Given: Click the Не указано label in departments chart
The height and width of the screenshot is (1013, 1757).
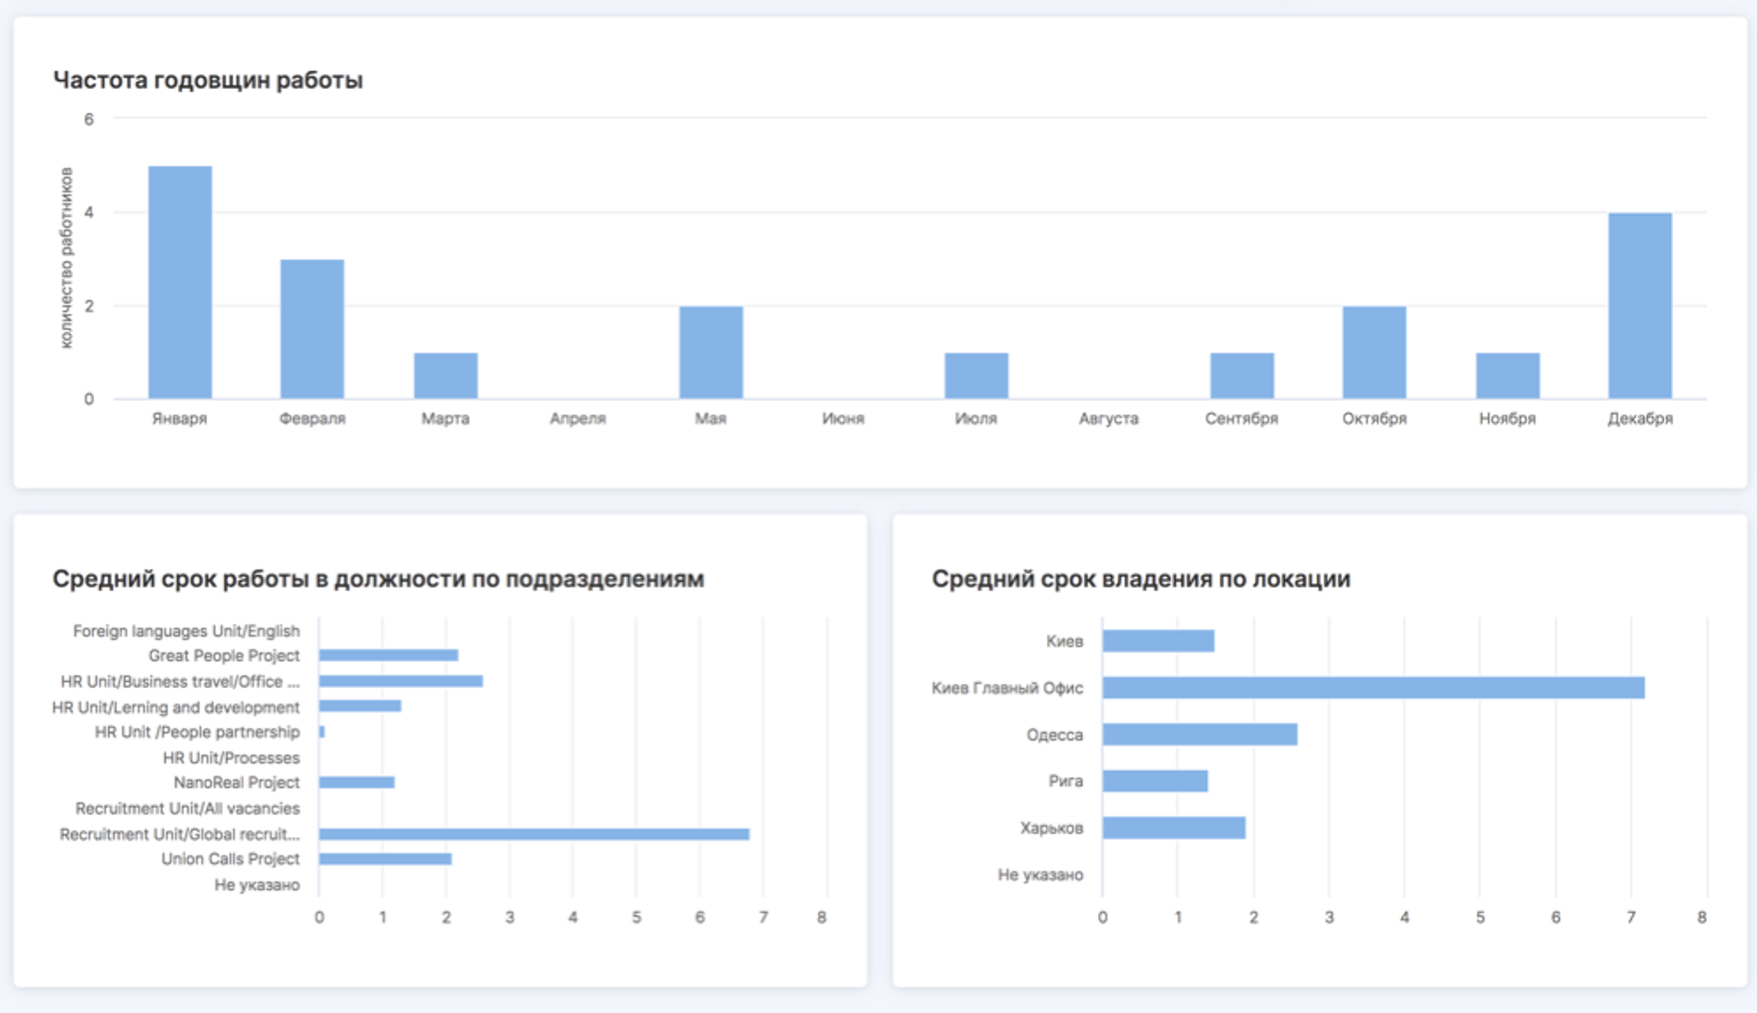Looking at the screenshot, I should [x=257, y=885].
